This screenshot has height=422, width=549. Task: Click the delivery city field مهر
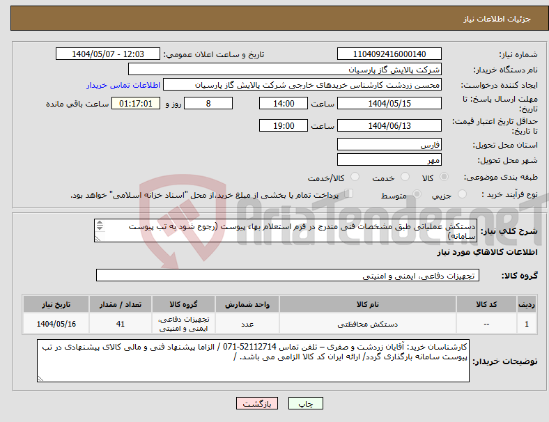tap(389, 159)
